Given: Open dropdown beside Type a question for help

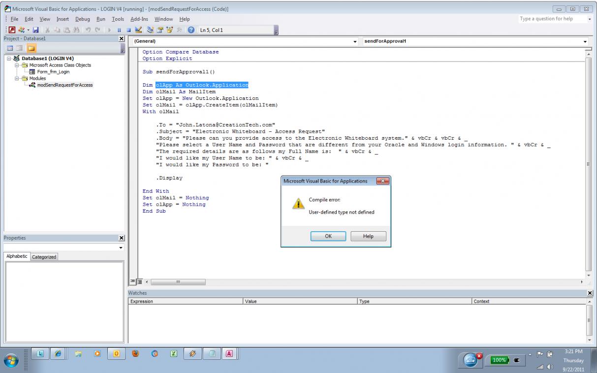Looking at the screenshot, I should (590, 19).
